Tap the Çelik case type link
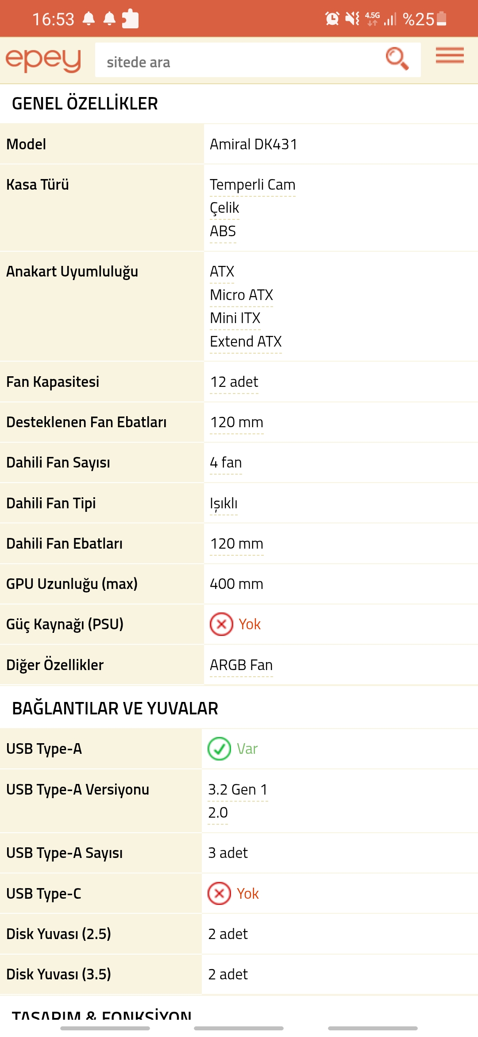This screenshot has height=1037, width=478. click(x=224, y=208)
